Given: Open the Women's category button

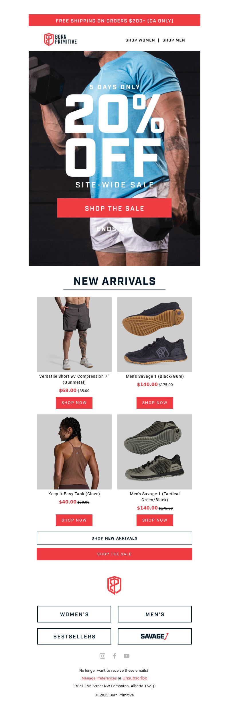Looking at the screenshot, I should tap(74, 614).
